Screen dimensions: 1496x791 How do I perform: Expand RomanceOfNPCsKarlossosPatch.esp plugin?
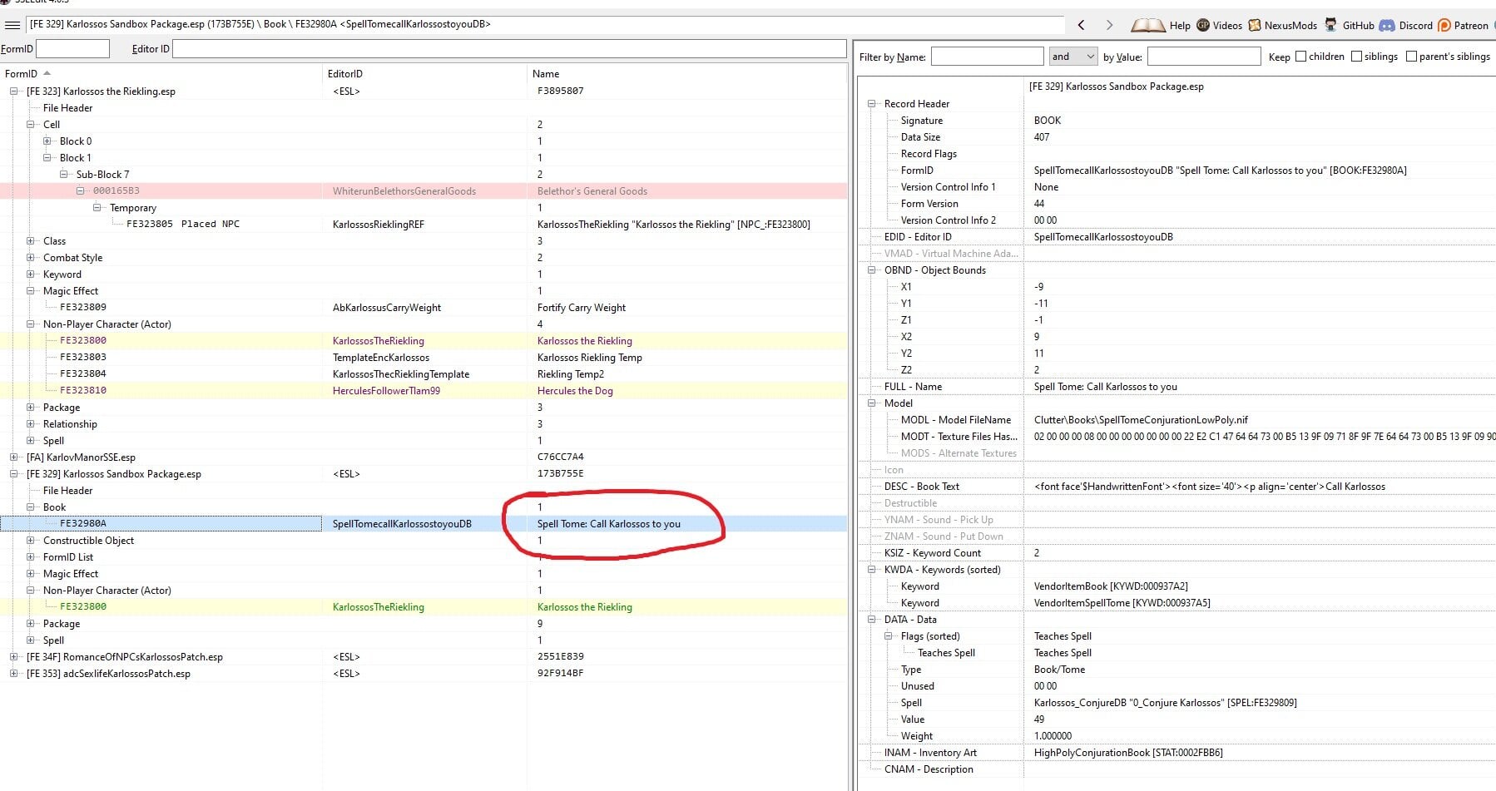click(14, 657)
